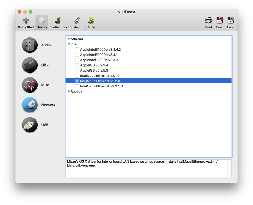Select the USB connector icon
The width and height of the screenshot is (253, 205).
coord(30,125)
